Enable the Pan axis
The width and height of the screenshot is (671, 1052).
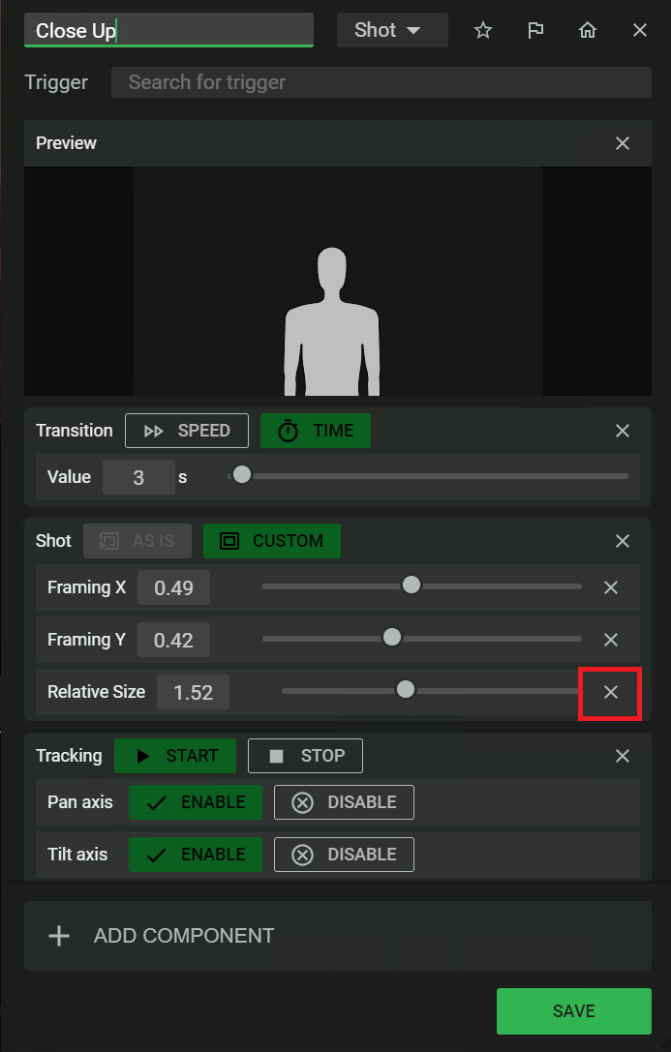[196, 802]
